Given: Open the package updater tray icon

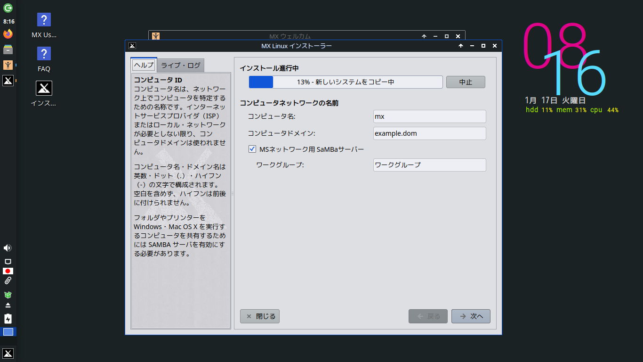Looking at the screenshot, I should (x=8, y=295).
